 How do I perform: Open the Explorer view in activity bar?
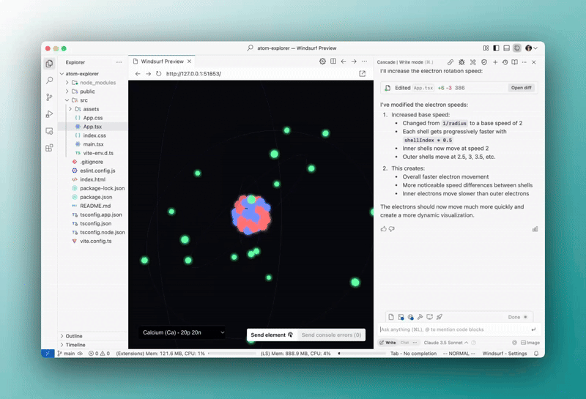tap(49, 64)
